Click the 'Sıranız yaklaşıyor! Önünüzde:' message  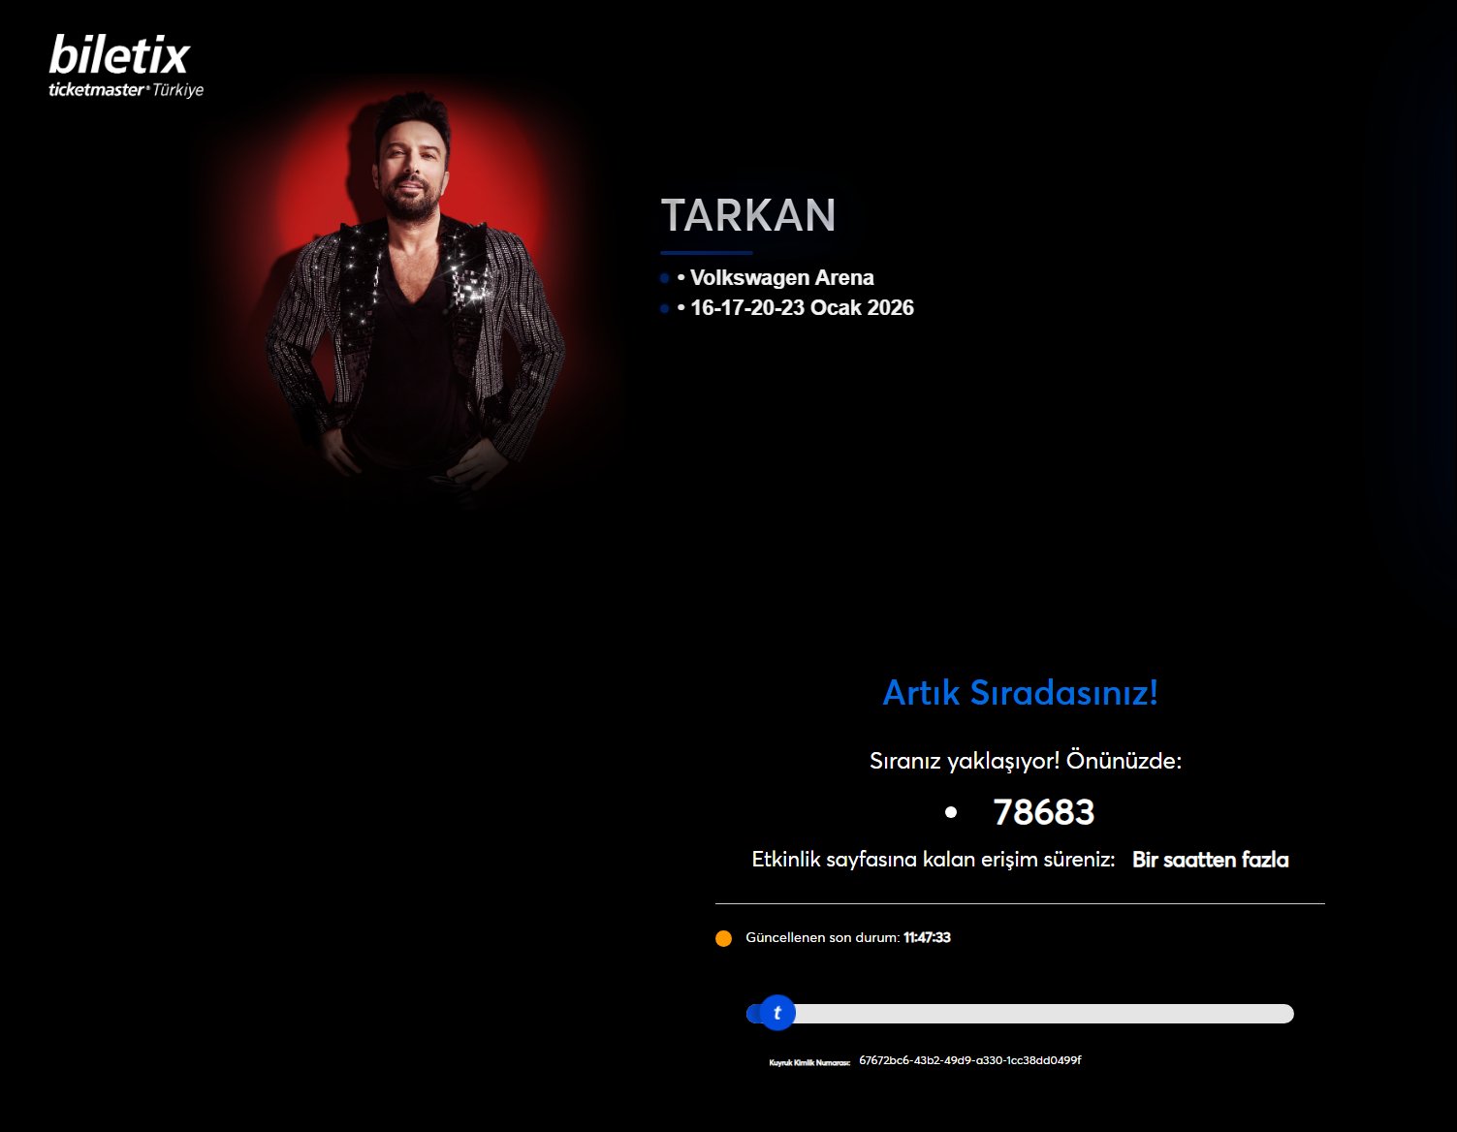coord(1026,761)
